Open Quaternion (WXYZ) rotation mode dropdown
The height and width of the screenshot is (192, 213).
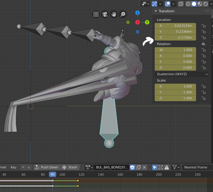182,74
